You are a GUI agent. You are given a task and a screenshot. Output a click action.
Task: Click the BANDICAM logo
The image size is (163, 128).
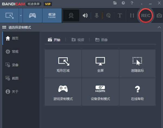pos(14,4)
